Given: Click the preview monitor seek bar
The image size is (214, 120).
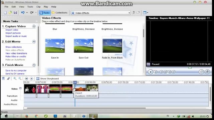Looking at the screenshot, I should click(179, 68).
